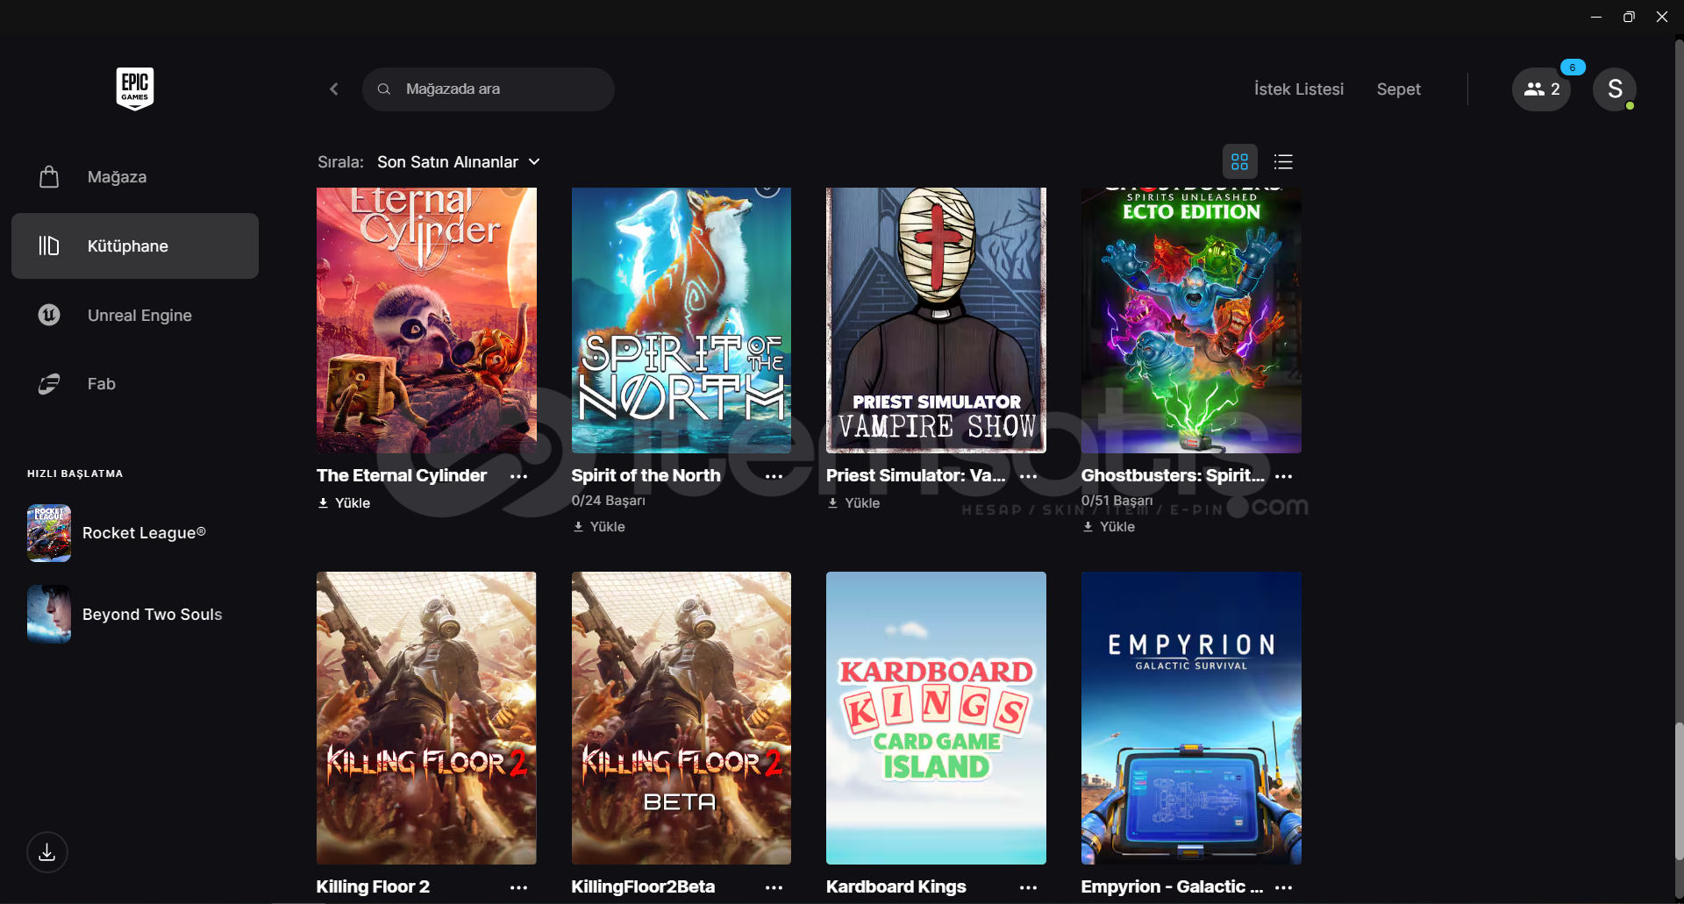Open options menu for Ghostbusters: Spirits Unleashed
The image size is (1684, 904).
pyautogui.click(x=1284, y=476)
